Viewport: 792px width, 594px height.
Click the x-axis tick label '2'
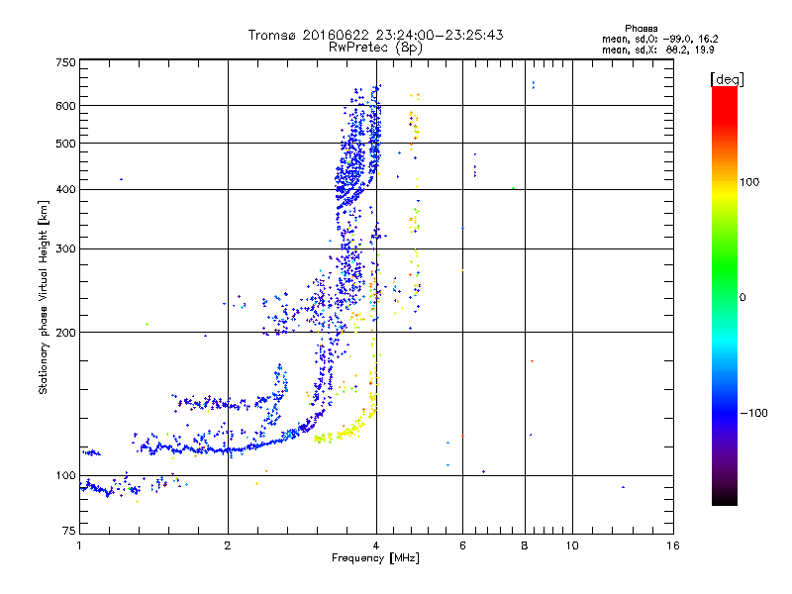coord(228,545)
